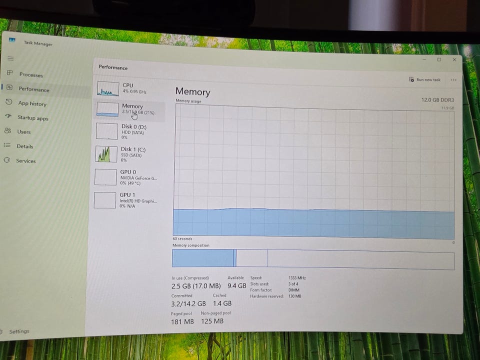Viewport: 480px width, 360px height.
Task: Open Task Manager Settings
Action: click(19, 331)
